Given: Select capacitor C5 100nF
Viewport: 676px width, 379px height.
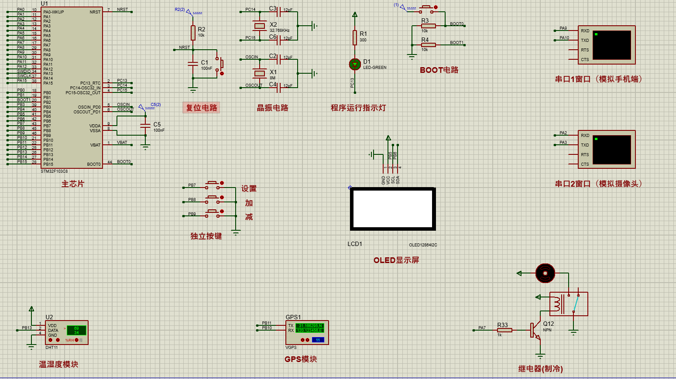Looking at the screenshot, I should click(145, 126).
